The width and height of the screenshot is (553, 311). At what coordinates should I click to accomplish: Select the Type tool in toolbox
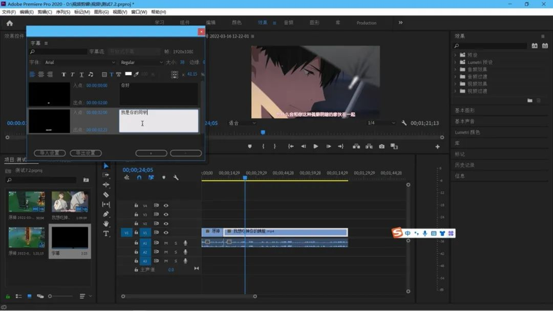(106, 233)
